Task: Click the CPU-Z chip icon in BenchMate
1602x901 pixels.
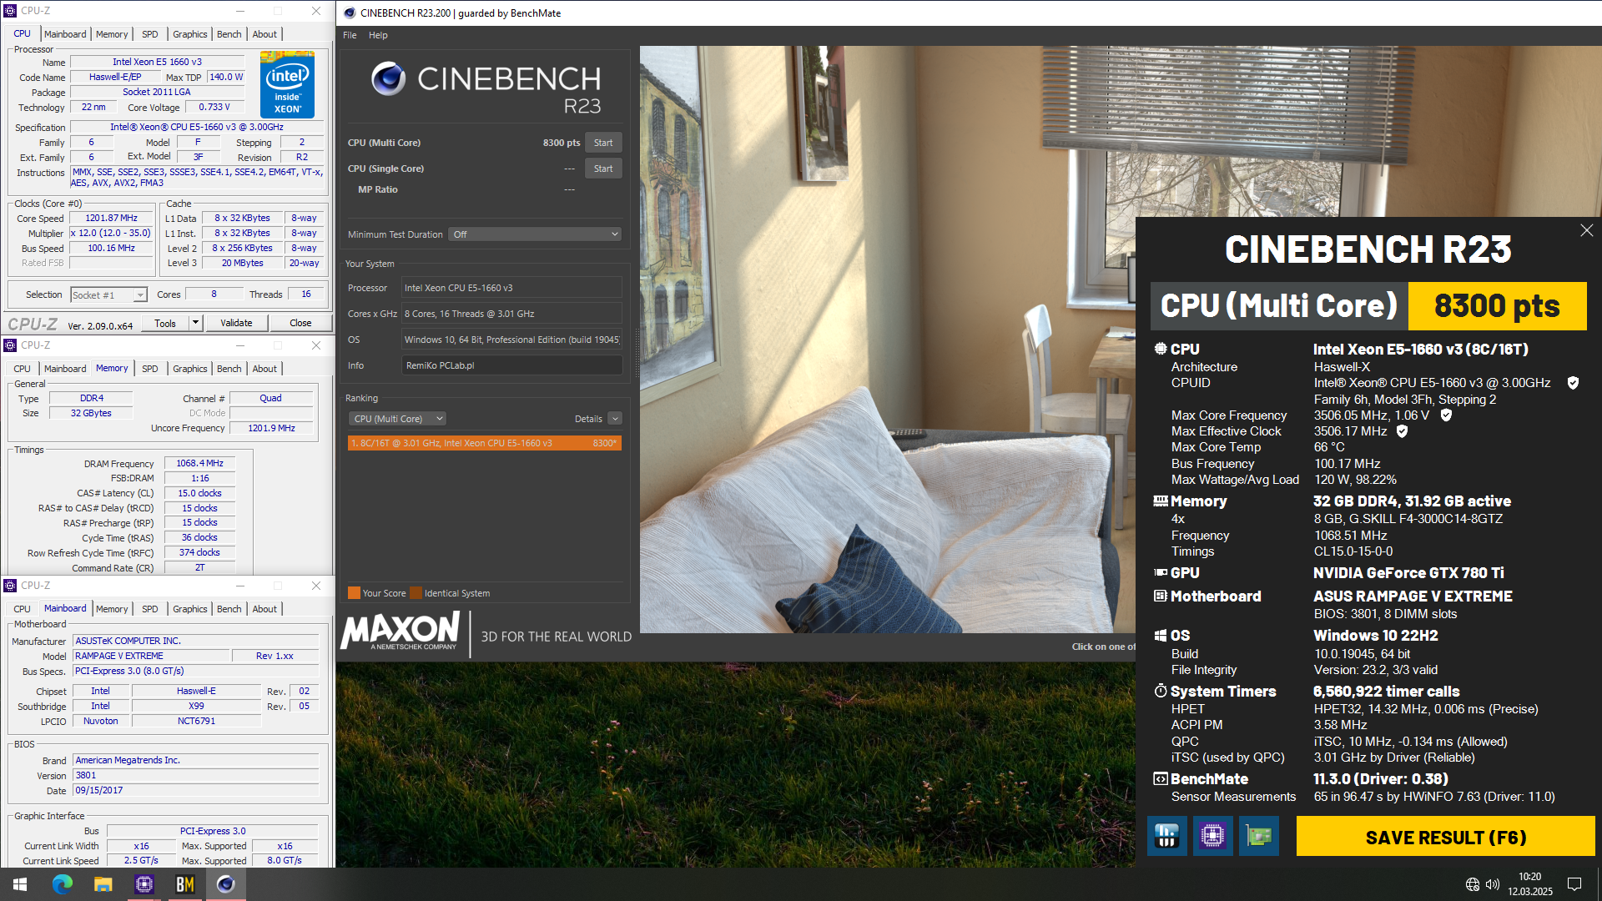Action: click(x=1212, y=836)
